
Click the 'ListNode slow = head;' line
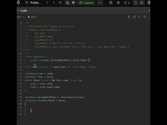[39, 74]
